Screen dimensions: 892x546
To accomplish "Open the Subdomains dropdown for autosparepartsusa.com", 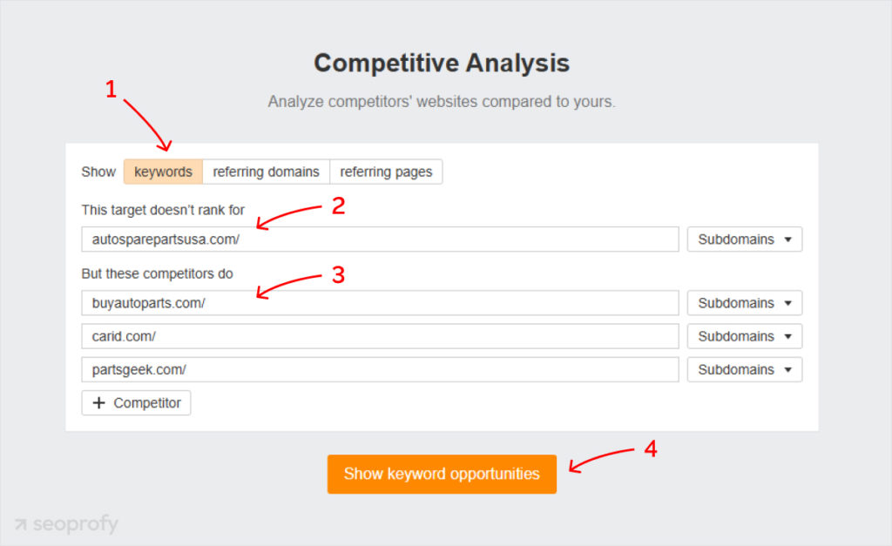I will point(744,239).
